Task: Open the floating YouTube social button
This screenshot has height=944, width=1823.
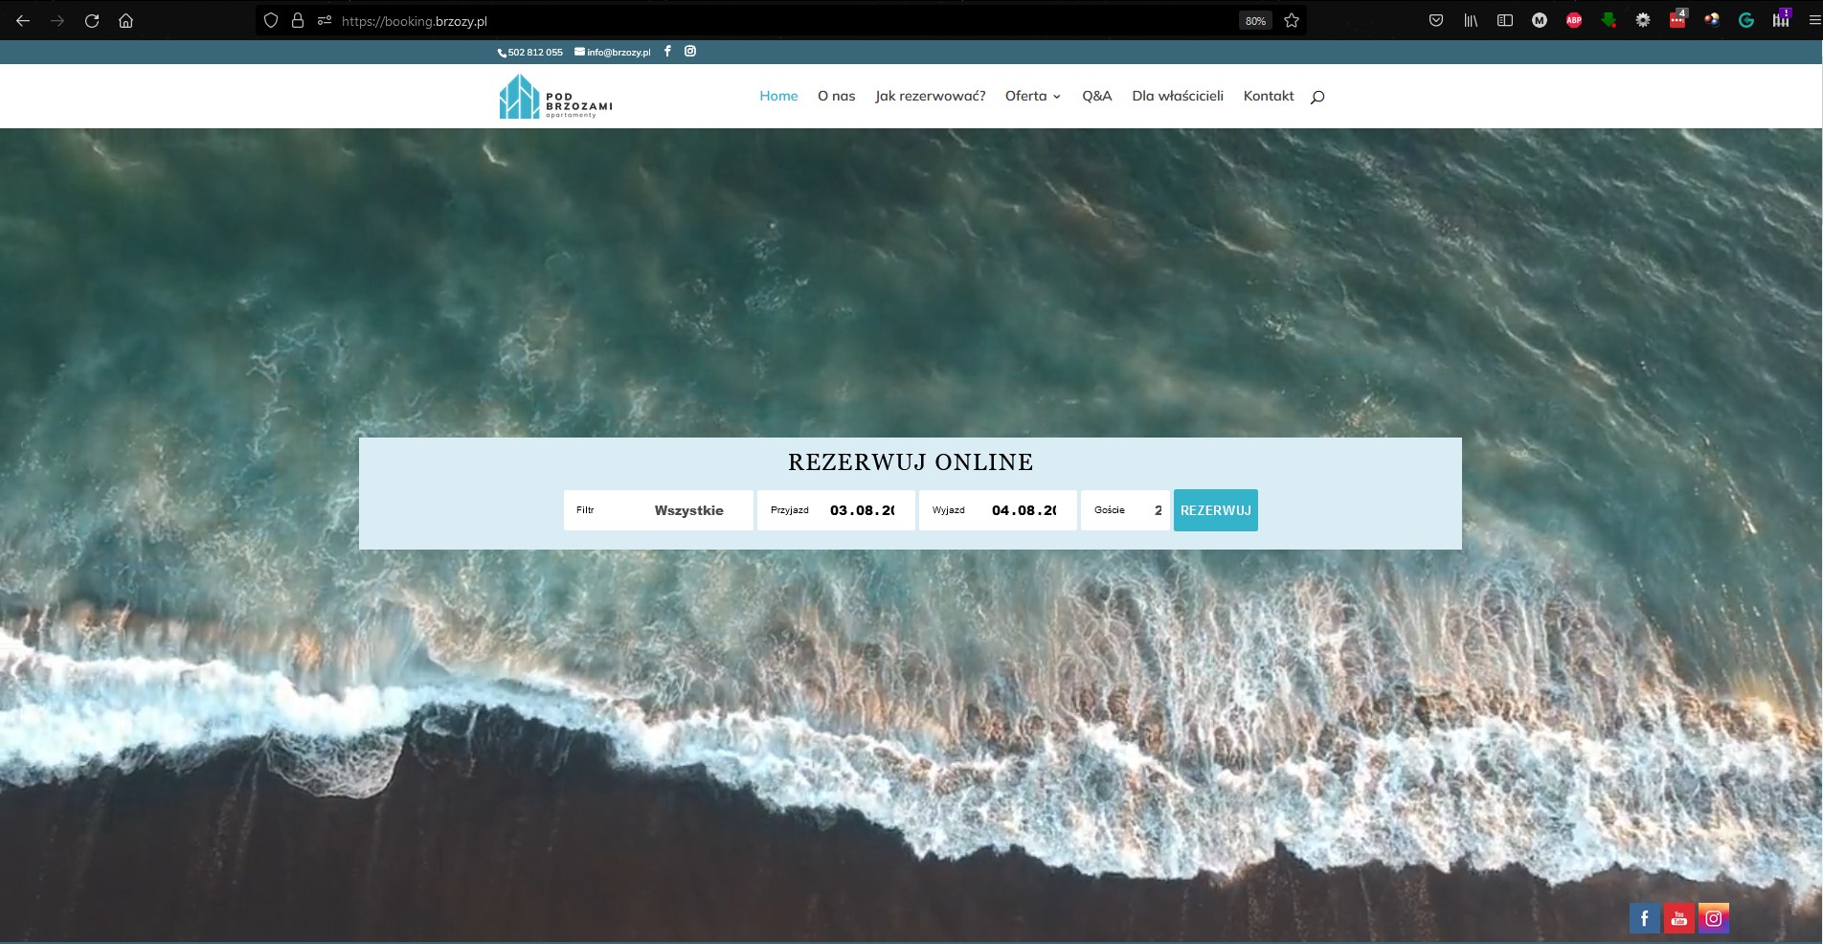Action: click(x=1678, y=918)
